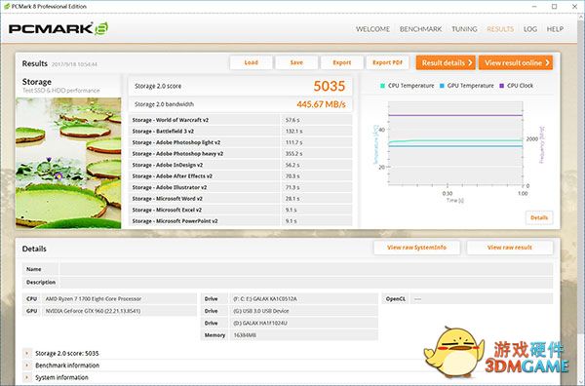Click the PCMark 8 logo

tap(58, 28)
